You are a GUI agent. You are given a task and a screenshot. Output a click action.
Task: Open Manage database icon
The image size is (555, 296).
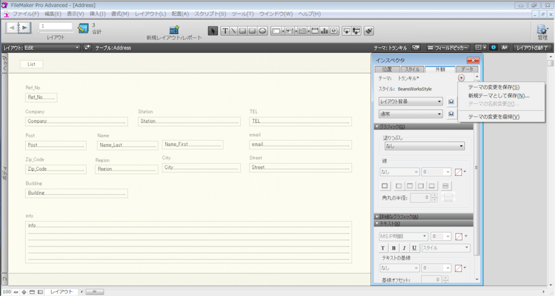pyautogui.click(x=542, y=29)
